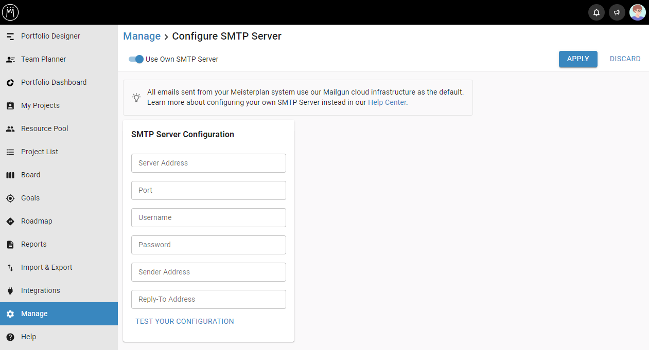Open the Goals menu item
The width and height of the screenshot is (649, 350).
tap(59, 198)
